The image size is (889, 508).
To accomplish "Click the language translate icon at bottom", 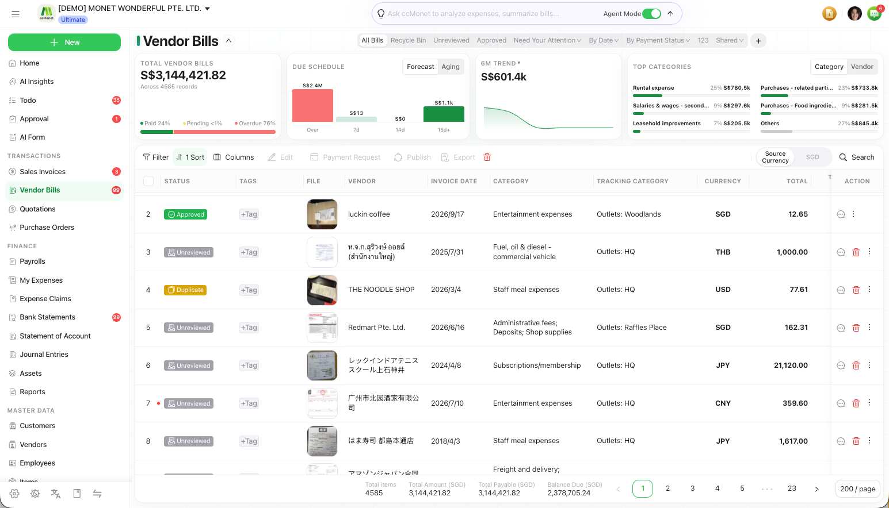I will (x=56, y=494).
